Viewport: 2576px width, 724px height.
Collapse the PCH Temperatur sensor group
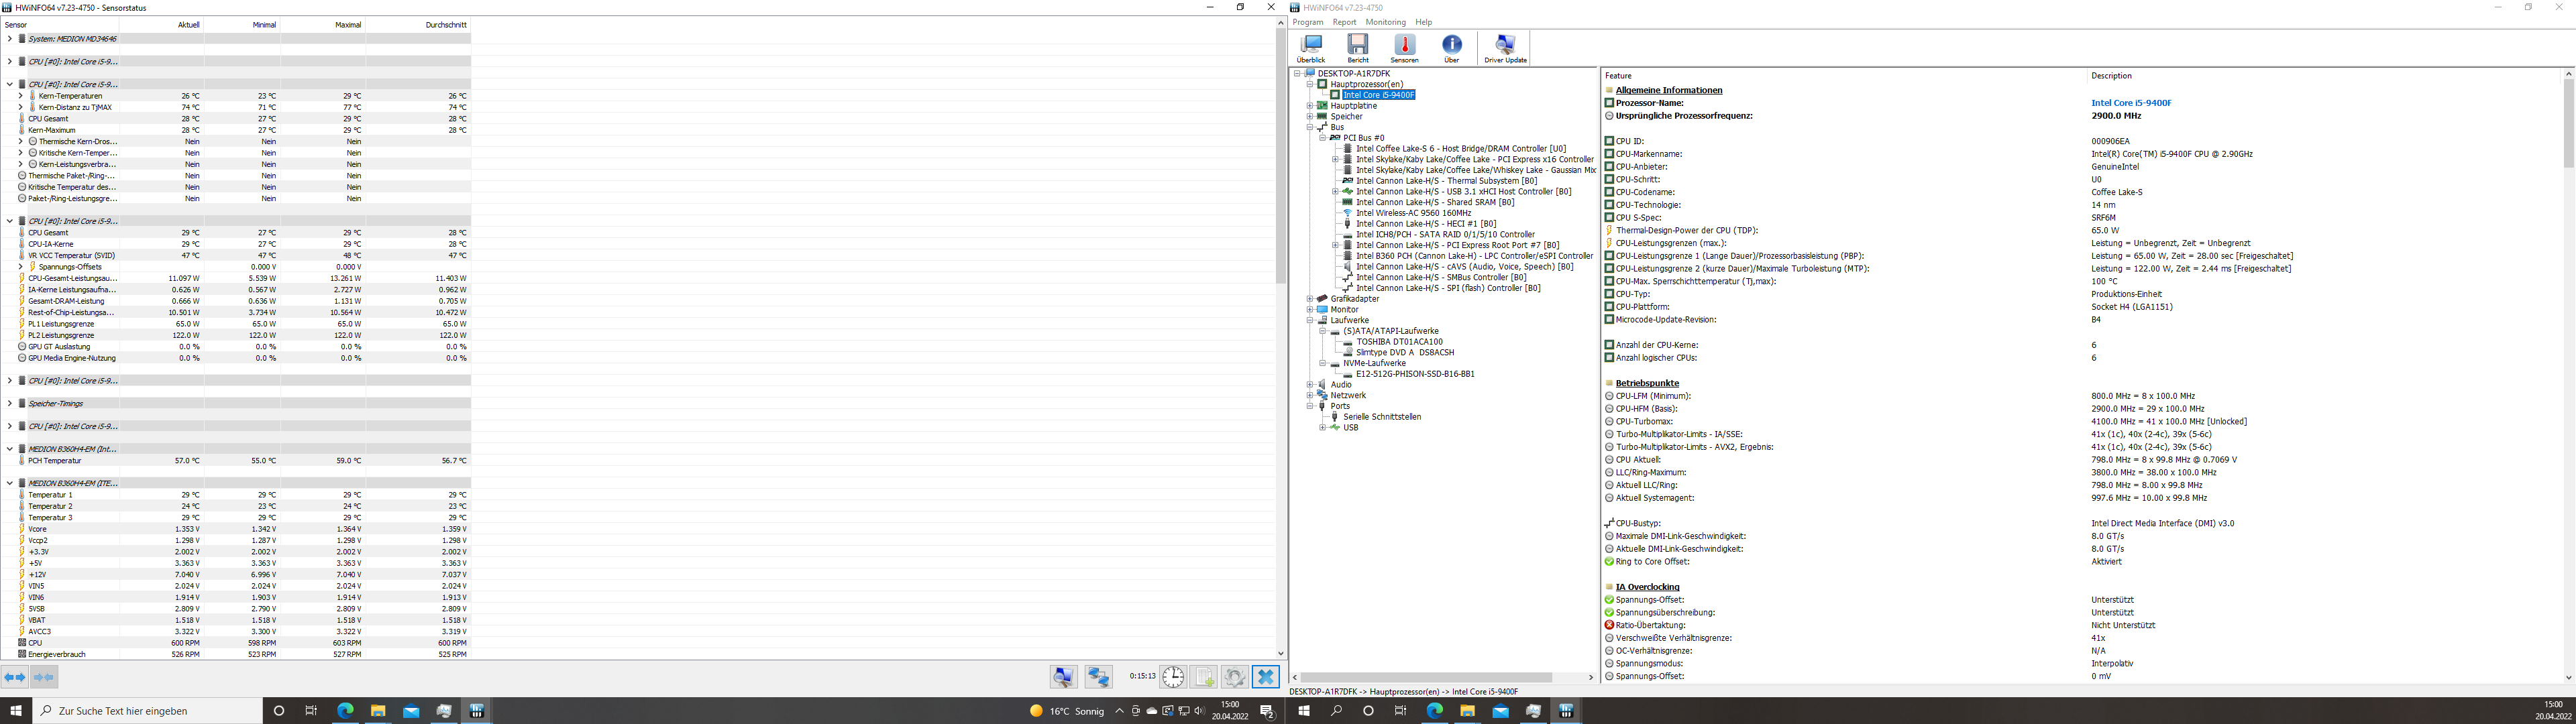(x=9, y=449)
